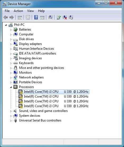Click the Forward arrow toolbar icon
Image resolution: width=124 pixels, height=147 pixels.
click(x=12, y=18)
